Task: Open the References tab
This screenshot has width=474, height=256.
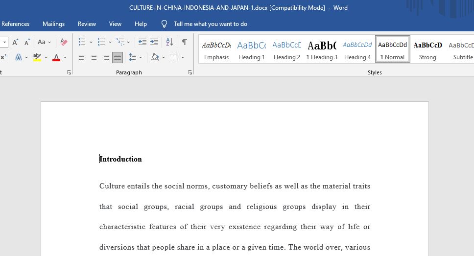Action: click(15, 24)
